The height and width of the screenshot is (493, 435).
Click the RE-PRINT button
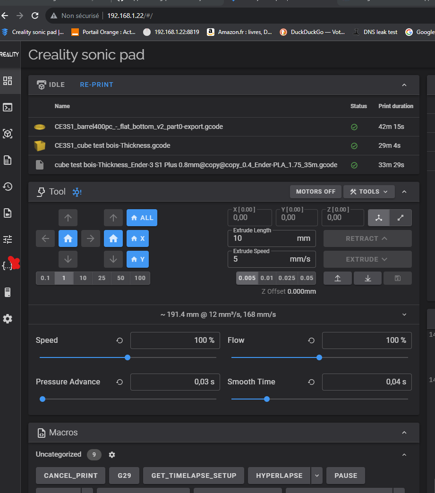(x=96, y=85)
